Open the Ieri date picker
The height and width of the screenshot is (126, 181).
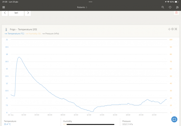(x=16, y=13)
